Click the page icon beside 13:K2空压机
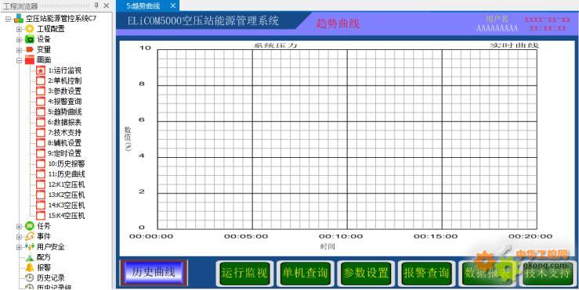The height and width of the screenshot is (290, 579). pyautogui.click(x=41, y=195)
